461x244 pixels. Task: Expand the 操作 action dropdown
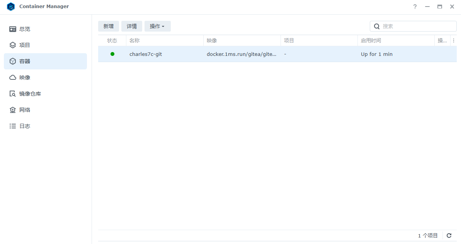[x=157, y=26]
